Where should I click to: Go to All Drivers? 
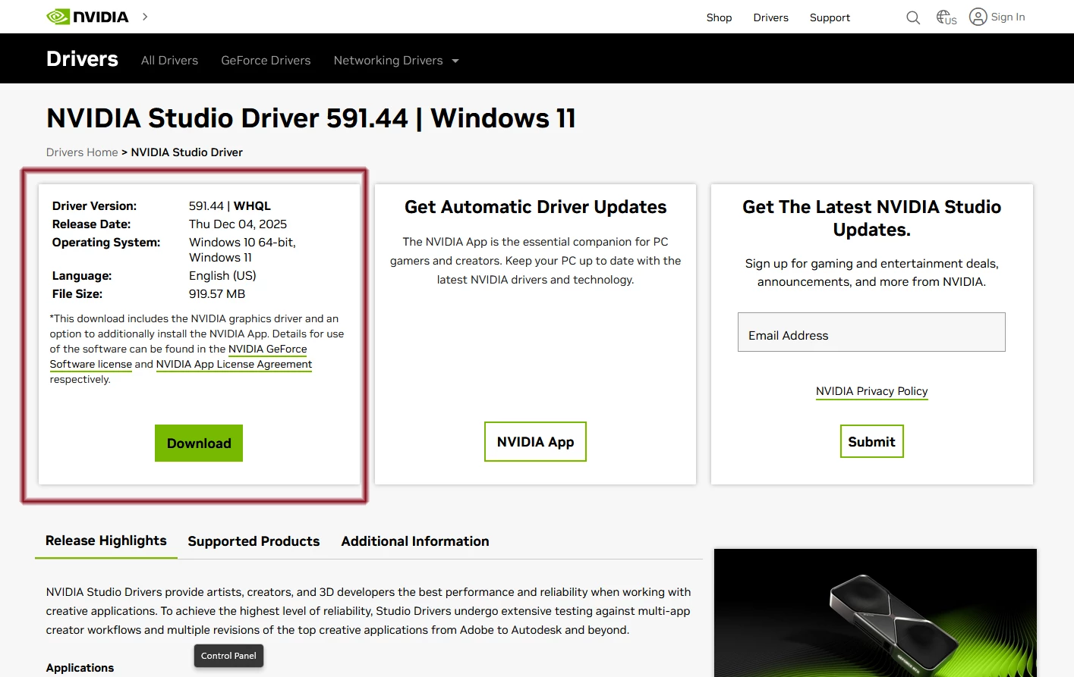coord(169,61)
